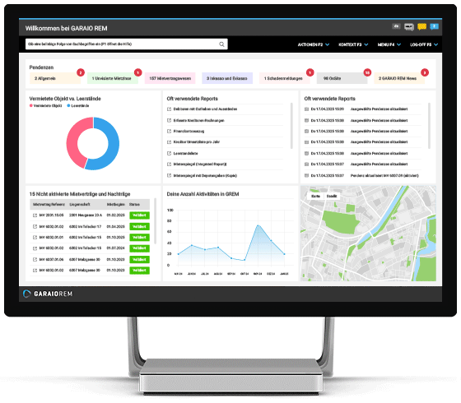
Task: Click the magnifier icon in the search box
Action: pos(221,44)
